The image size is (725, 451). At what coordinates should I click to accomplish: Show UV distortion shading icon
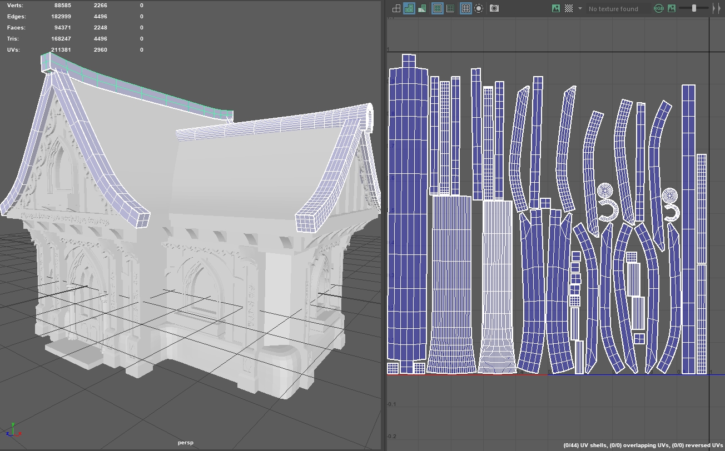[x=422, y=8]
